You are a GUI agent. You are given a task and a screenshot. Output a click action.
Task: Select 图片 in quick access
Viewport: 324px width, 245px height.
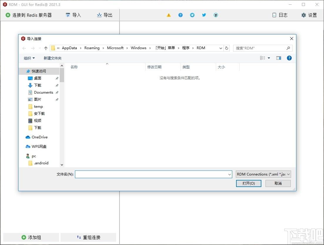point(38,99)
